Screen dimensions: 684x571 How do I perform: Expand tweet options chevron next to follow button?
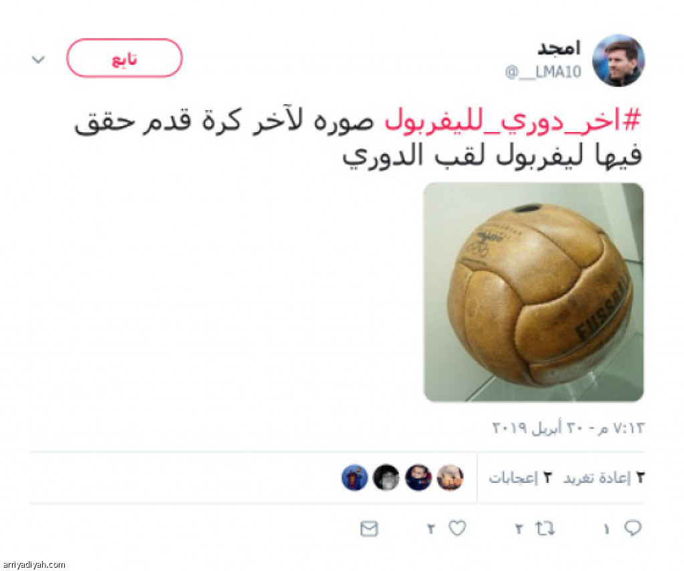pos(38,59)
